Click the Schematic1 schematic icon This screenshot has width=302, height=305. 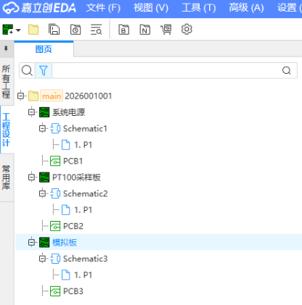55,128
